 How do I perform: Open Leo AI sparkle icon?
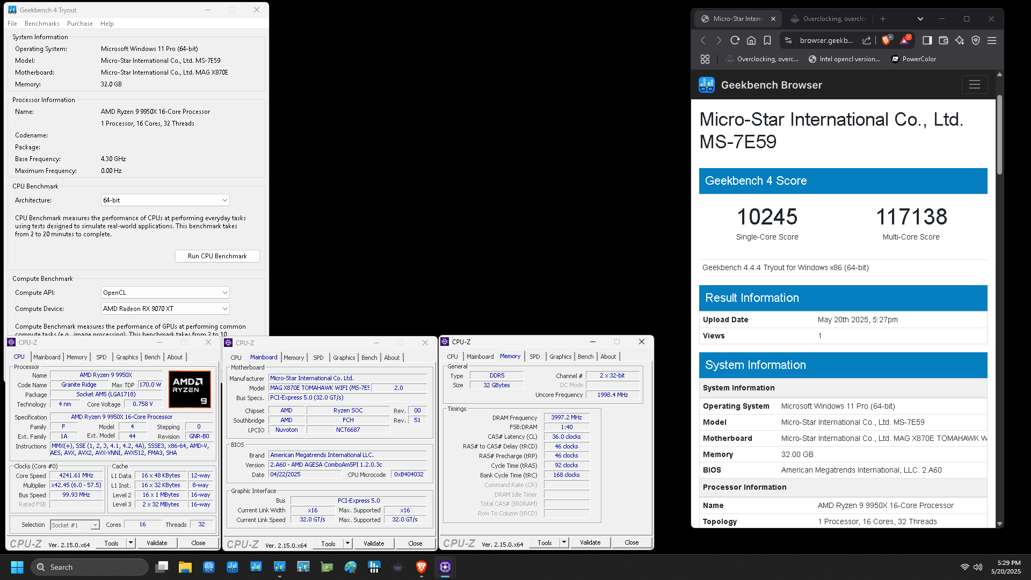pos(960,40)
